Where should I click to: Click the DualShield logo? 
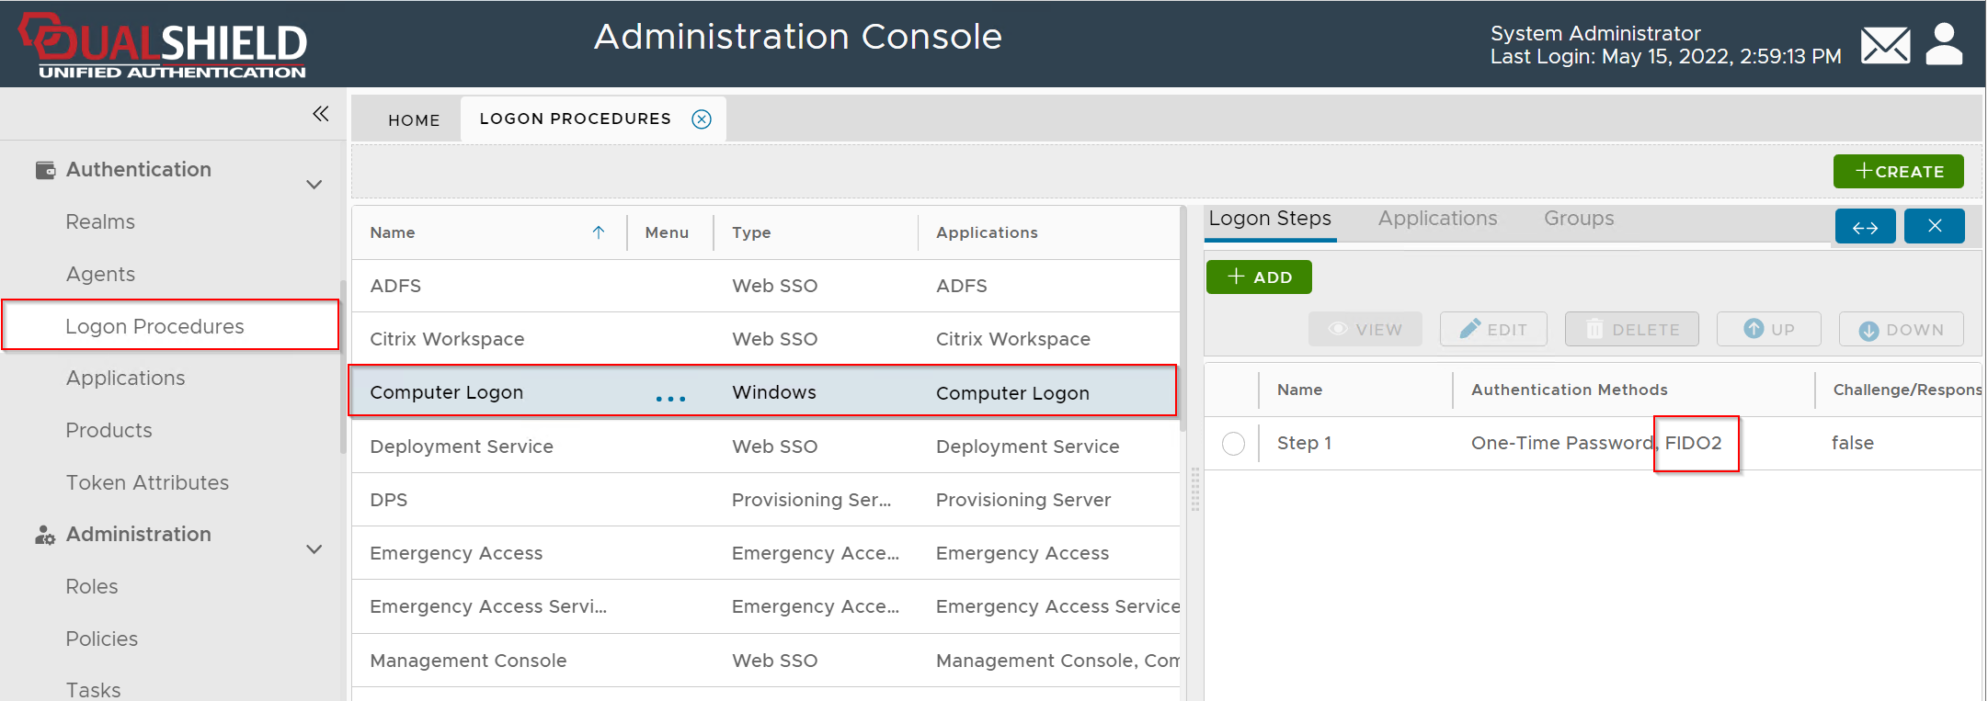pos(164,46)
